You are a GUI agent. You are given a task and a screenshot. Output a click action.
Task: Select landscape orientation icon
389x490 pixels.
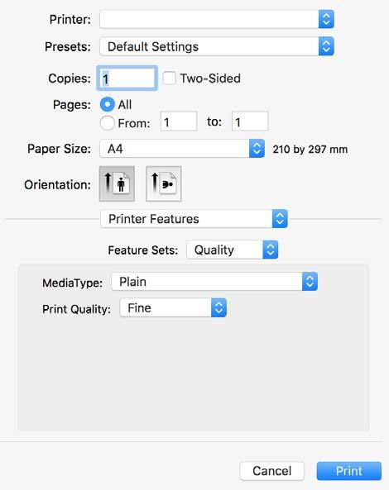point(163,183)
